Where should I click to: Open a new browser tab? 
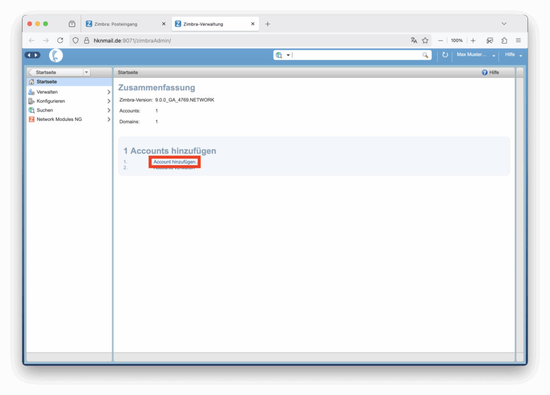(267, 24)
